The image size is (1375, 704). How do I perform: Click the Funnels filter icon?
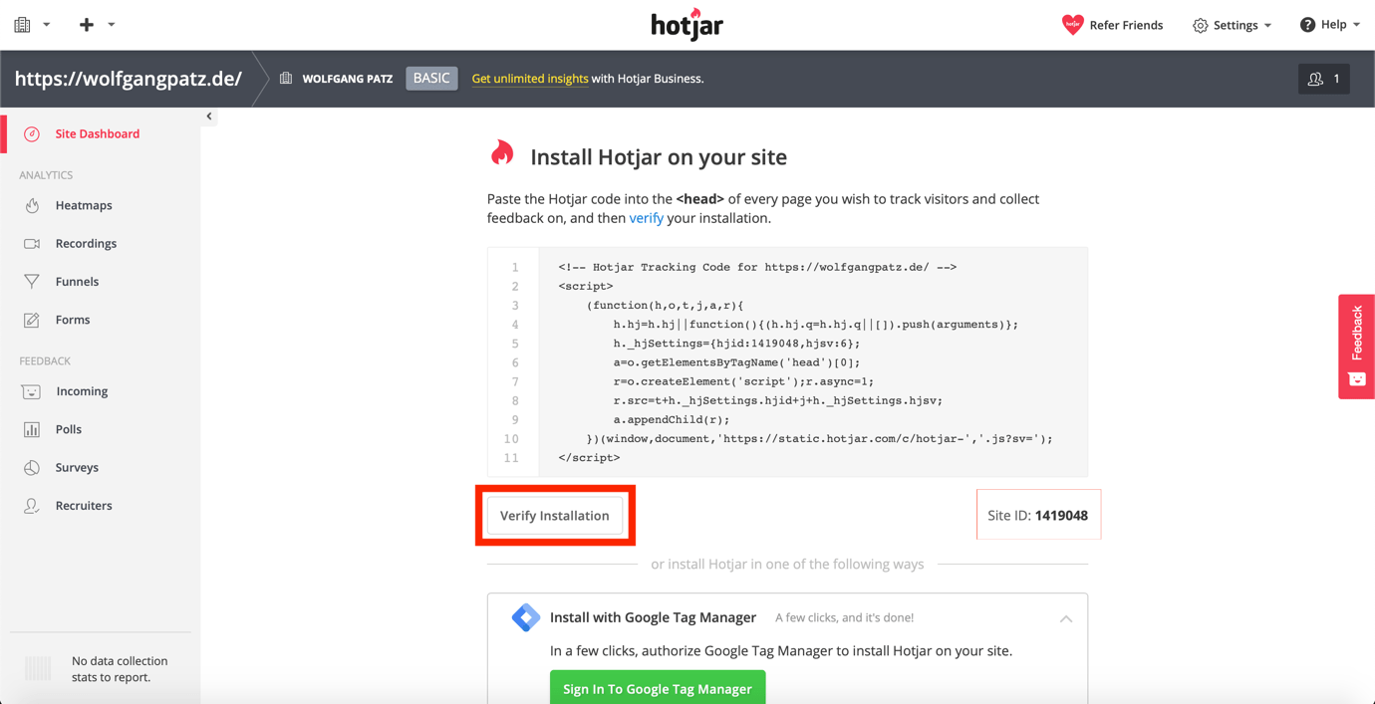click(32, 282)
